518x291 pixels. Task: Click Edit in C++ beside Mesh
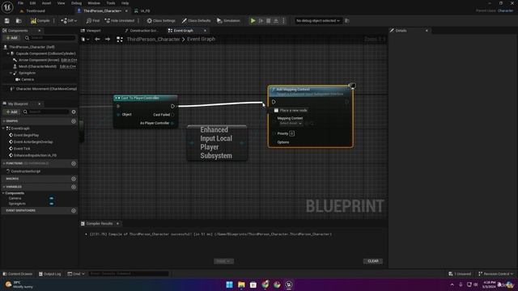(x=68, y=66)
